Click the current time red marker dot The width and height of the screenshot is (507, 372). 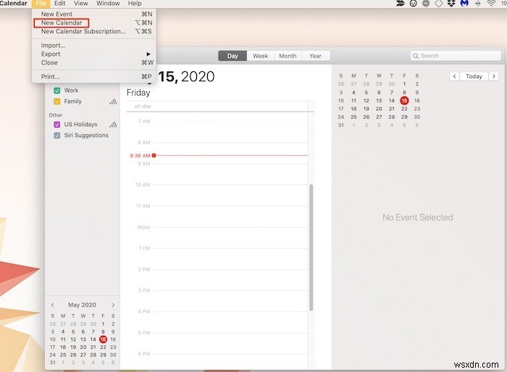(x=154, y=155)
